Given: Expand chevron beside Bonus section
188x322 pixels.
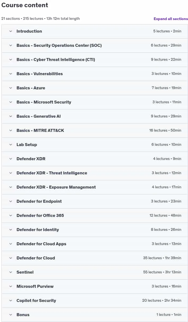Looking at the screenshot, I should pos(11,315).
